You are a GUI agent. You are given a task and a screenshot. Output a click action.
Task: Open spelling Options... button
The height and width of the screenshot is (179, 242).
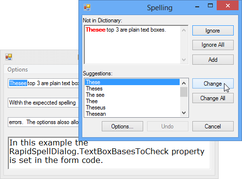122,126
